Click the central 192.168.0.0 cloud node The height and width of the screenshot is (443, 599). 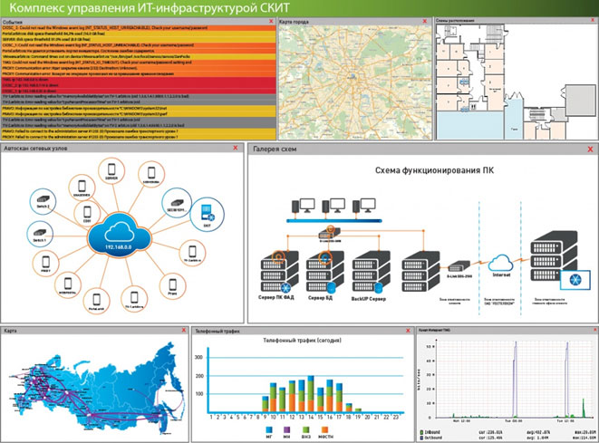[120, 237]
